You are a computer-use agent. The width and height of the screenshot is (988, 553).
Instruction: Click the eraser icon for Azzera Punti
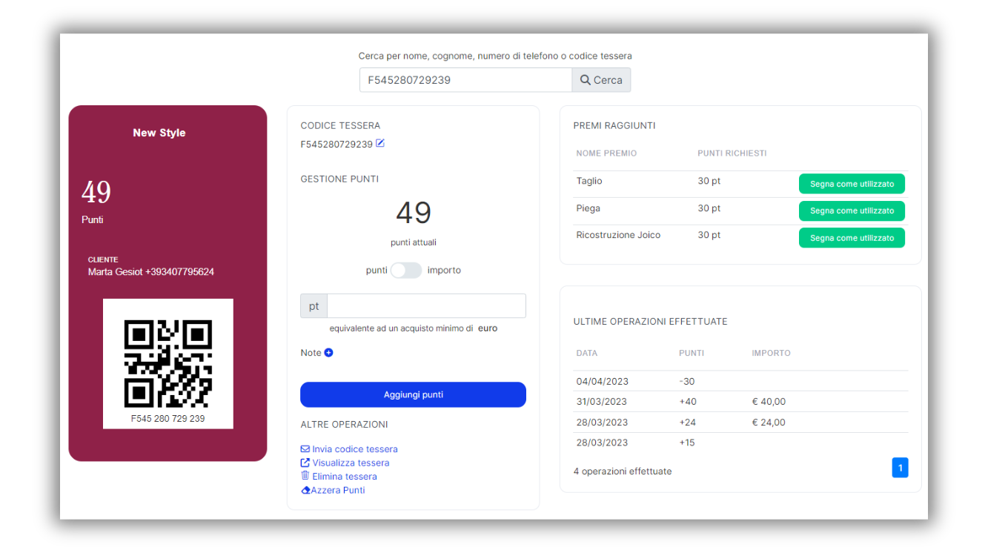point(305,490)
